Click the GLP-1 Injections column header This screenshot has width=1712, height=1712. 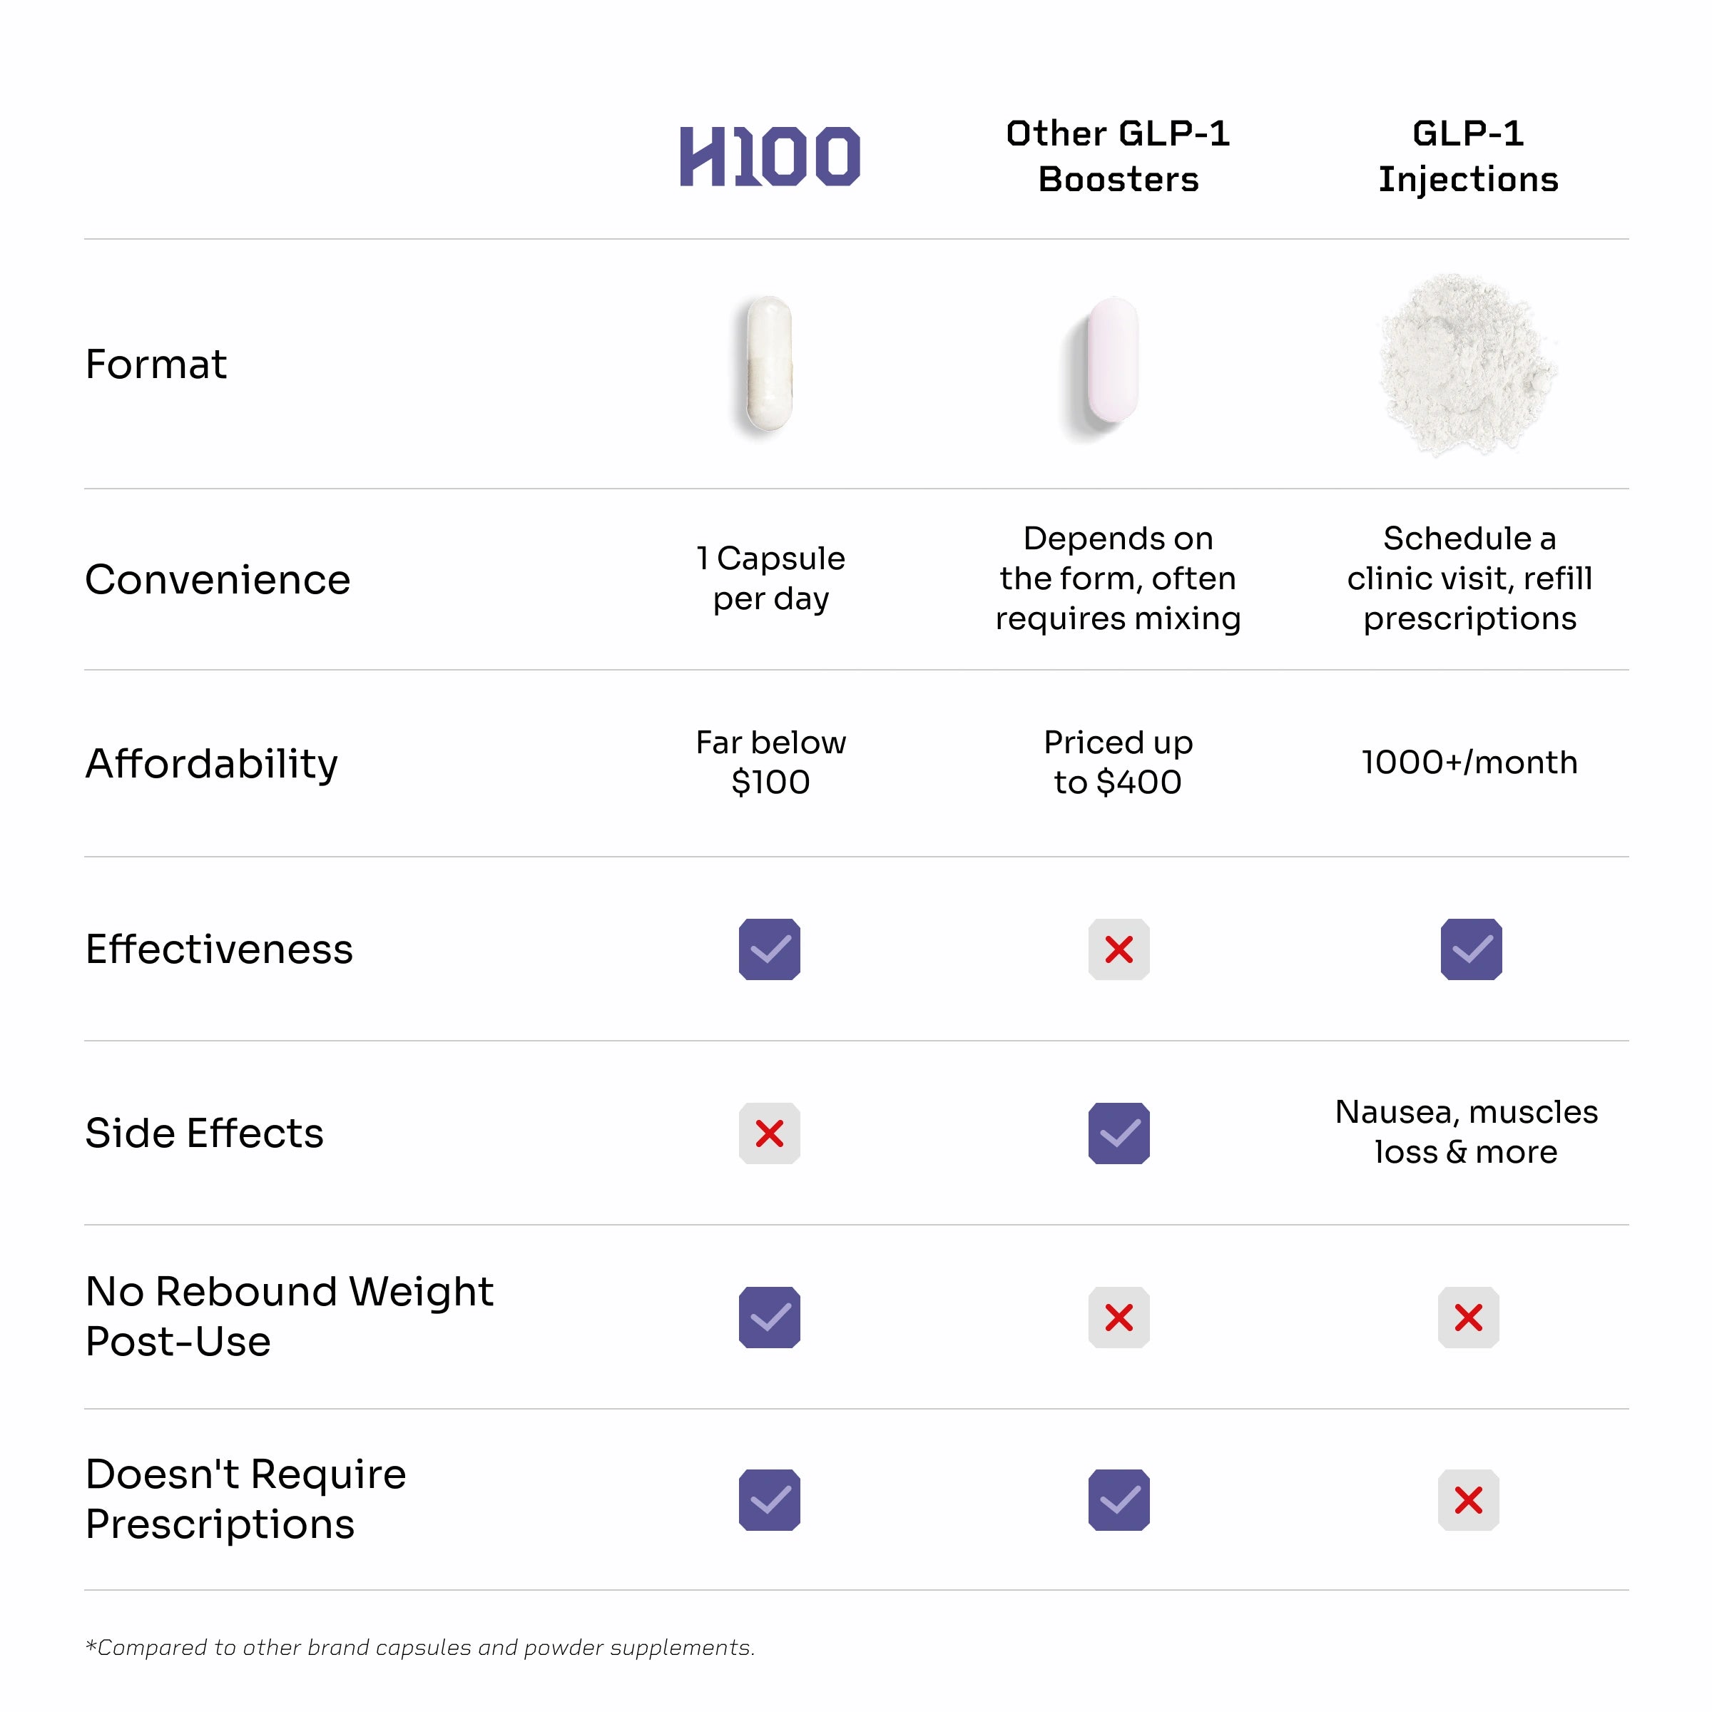coord(1468,156)
